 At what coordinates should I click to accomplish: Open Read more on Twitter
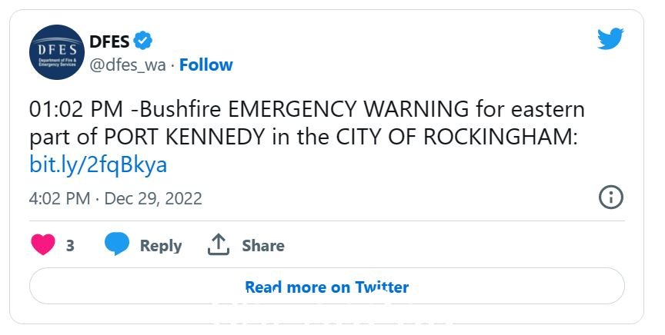(327, 286)
